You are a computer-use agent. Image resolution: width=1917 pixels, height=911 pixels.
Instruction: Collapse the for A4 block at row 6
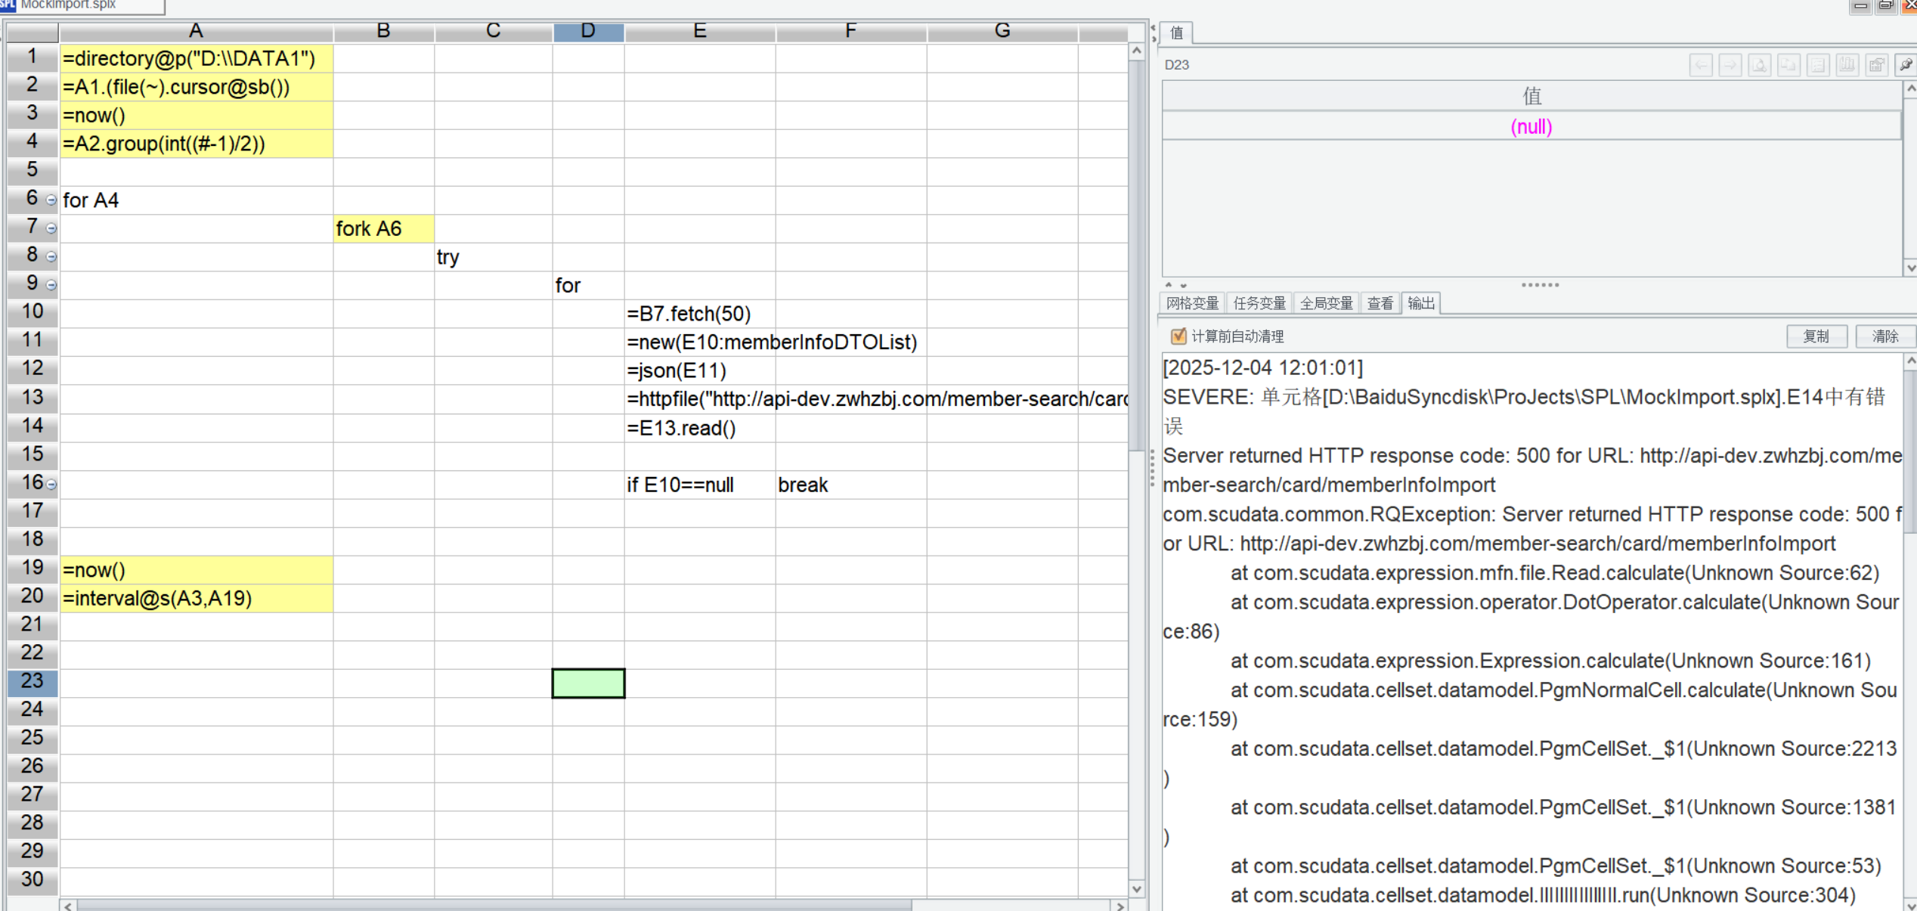(51, 200)
